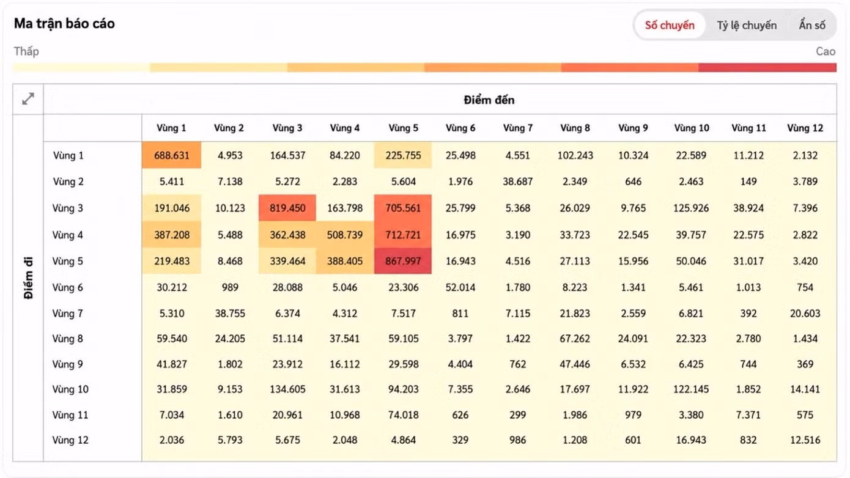Click the expand matrix arrows icon
Screen dimensions: 850x478
pyautogui.click(x=28, y=99)
